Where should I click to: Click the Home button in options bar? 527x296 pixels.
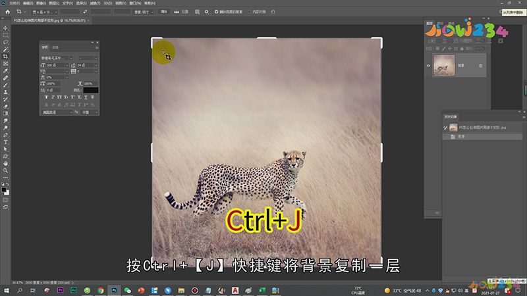point(7,12)
